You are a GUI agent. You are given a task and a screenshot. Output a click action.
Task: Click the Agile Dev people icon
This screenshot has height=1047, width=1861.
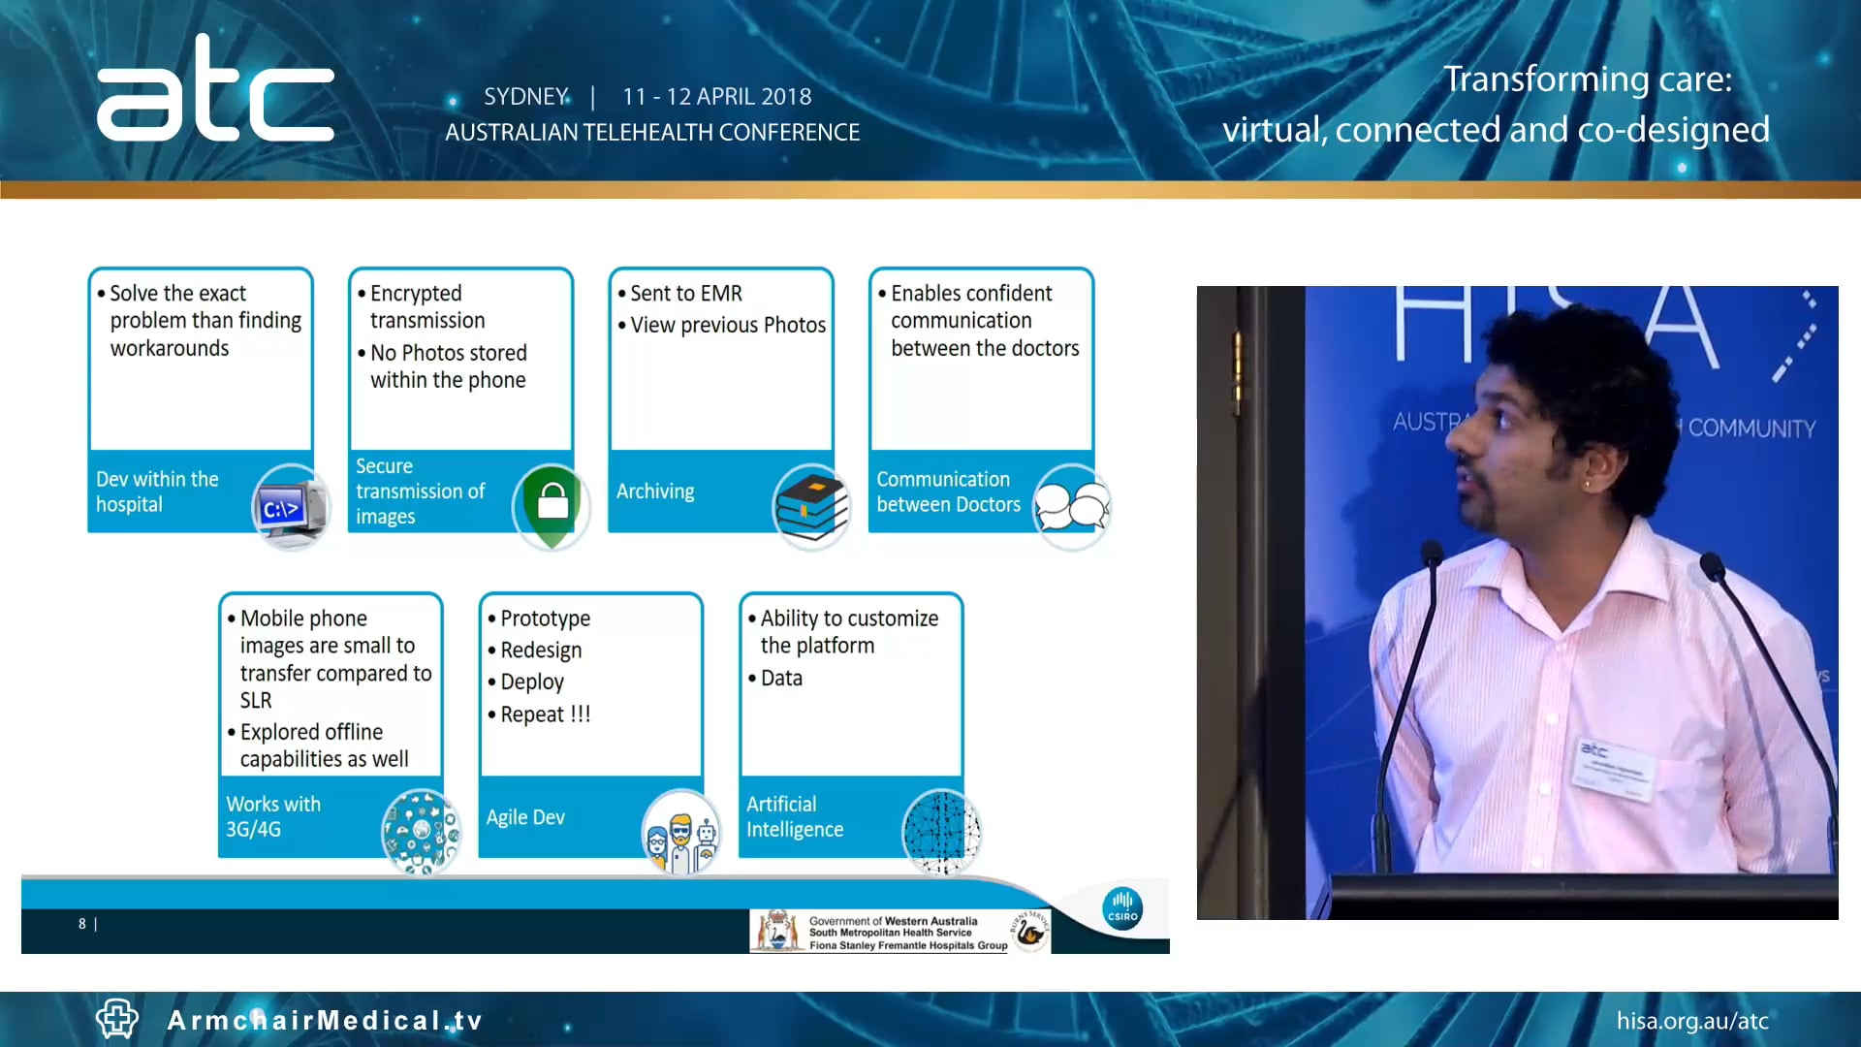coord(681,833)
